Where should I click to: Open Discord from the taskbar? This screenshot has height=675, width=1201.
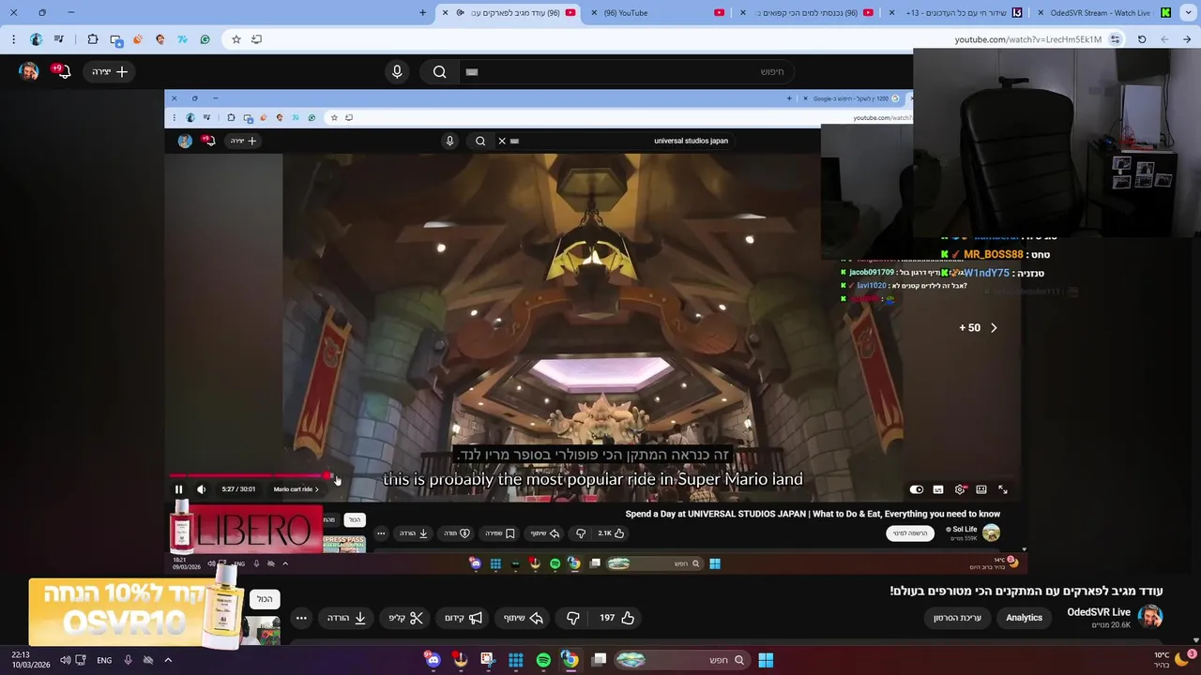tap(433, 660)
